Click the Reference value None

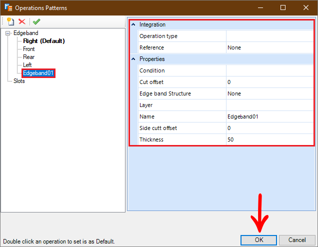[x=269, y=47]
